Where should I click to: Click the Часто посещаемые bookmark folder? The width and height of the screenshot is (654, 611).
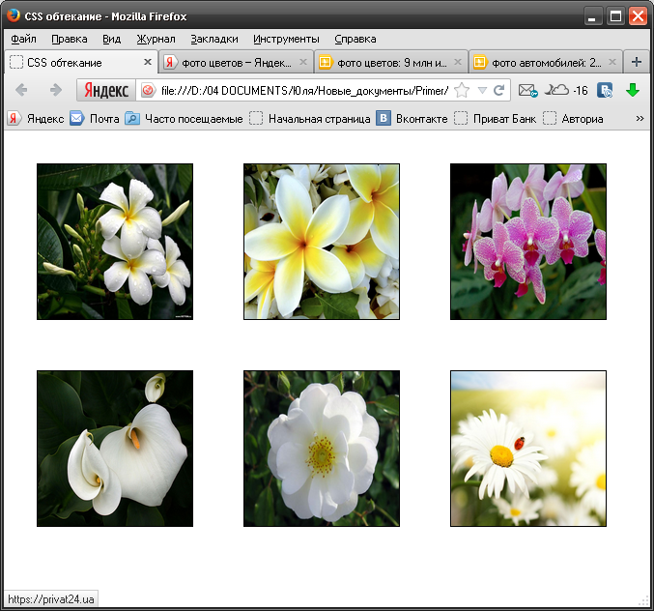pos(184,119)
